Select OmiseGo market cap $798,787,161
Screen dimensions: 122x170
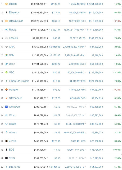point(41,107)
